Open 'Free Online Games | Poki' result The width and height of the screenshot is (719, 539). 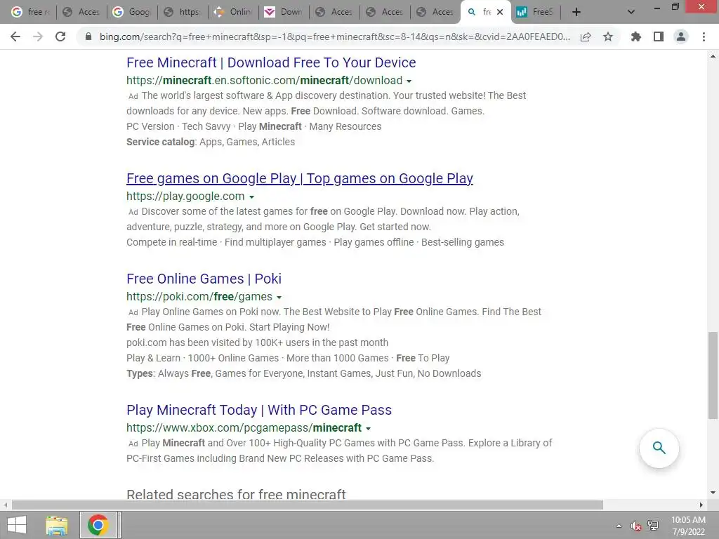point(204,279)
